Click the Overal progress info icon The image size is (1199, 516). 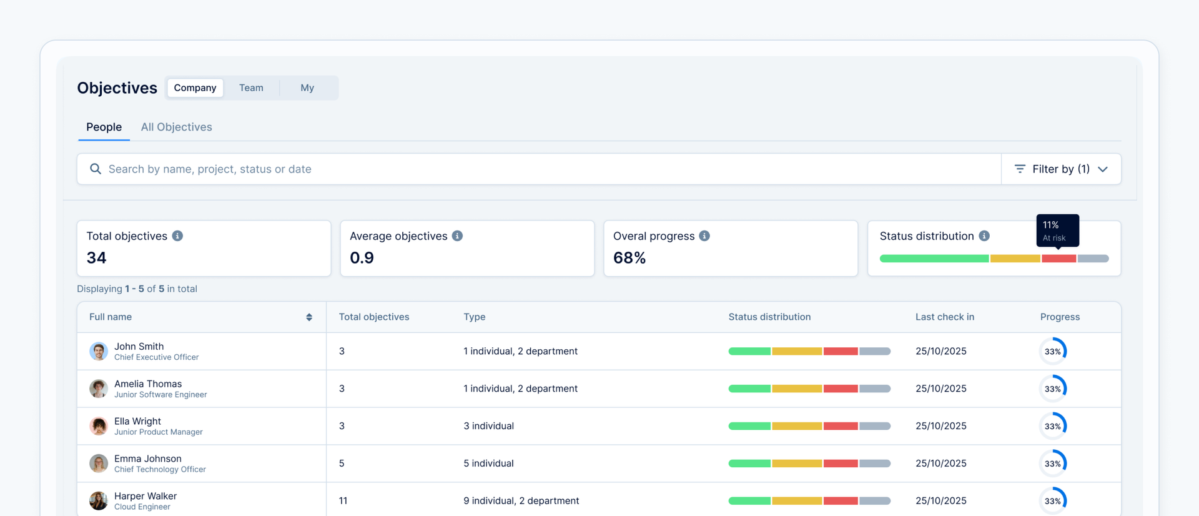click(x=704, y=236)
